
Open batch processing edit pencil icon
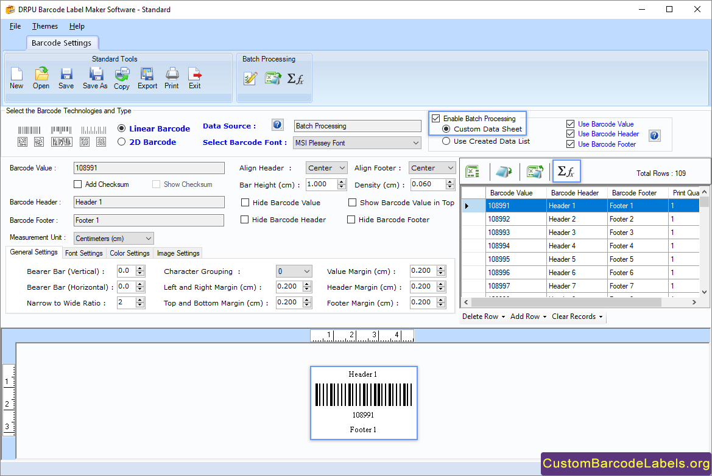(251, 79)
